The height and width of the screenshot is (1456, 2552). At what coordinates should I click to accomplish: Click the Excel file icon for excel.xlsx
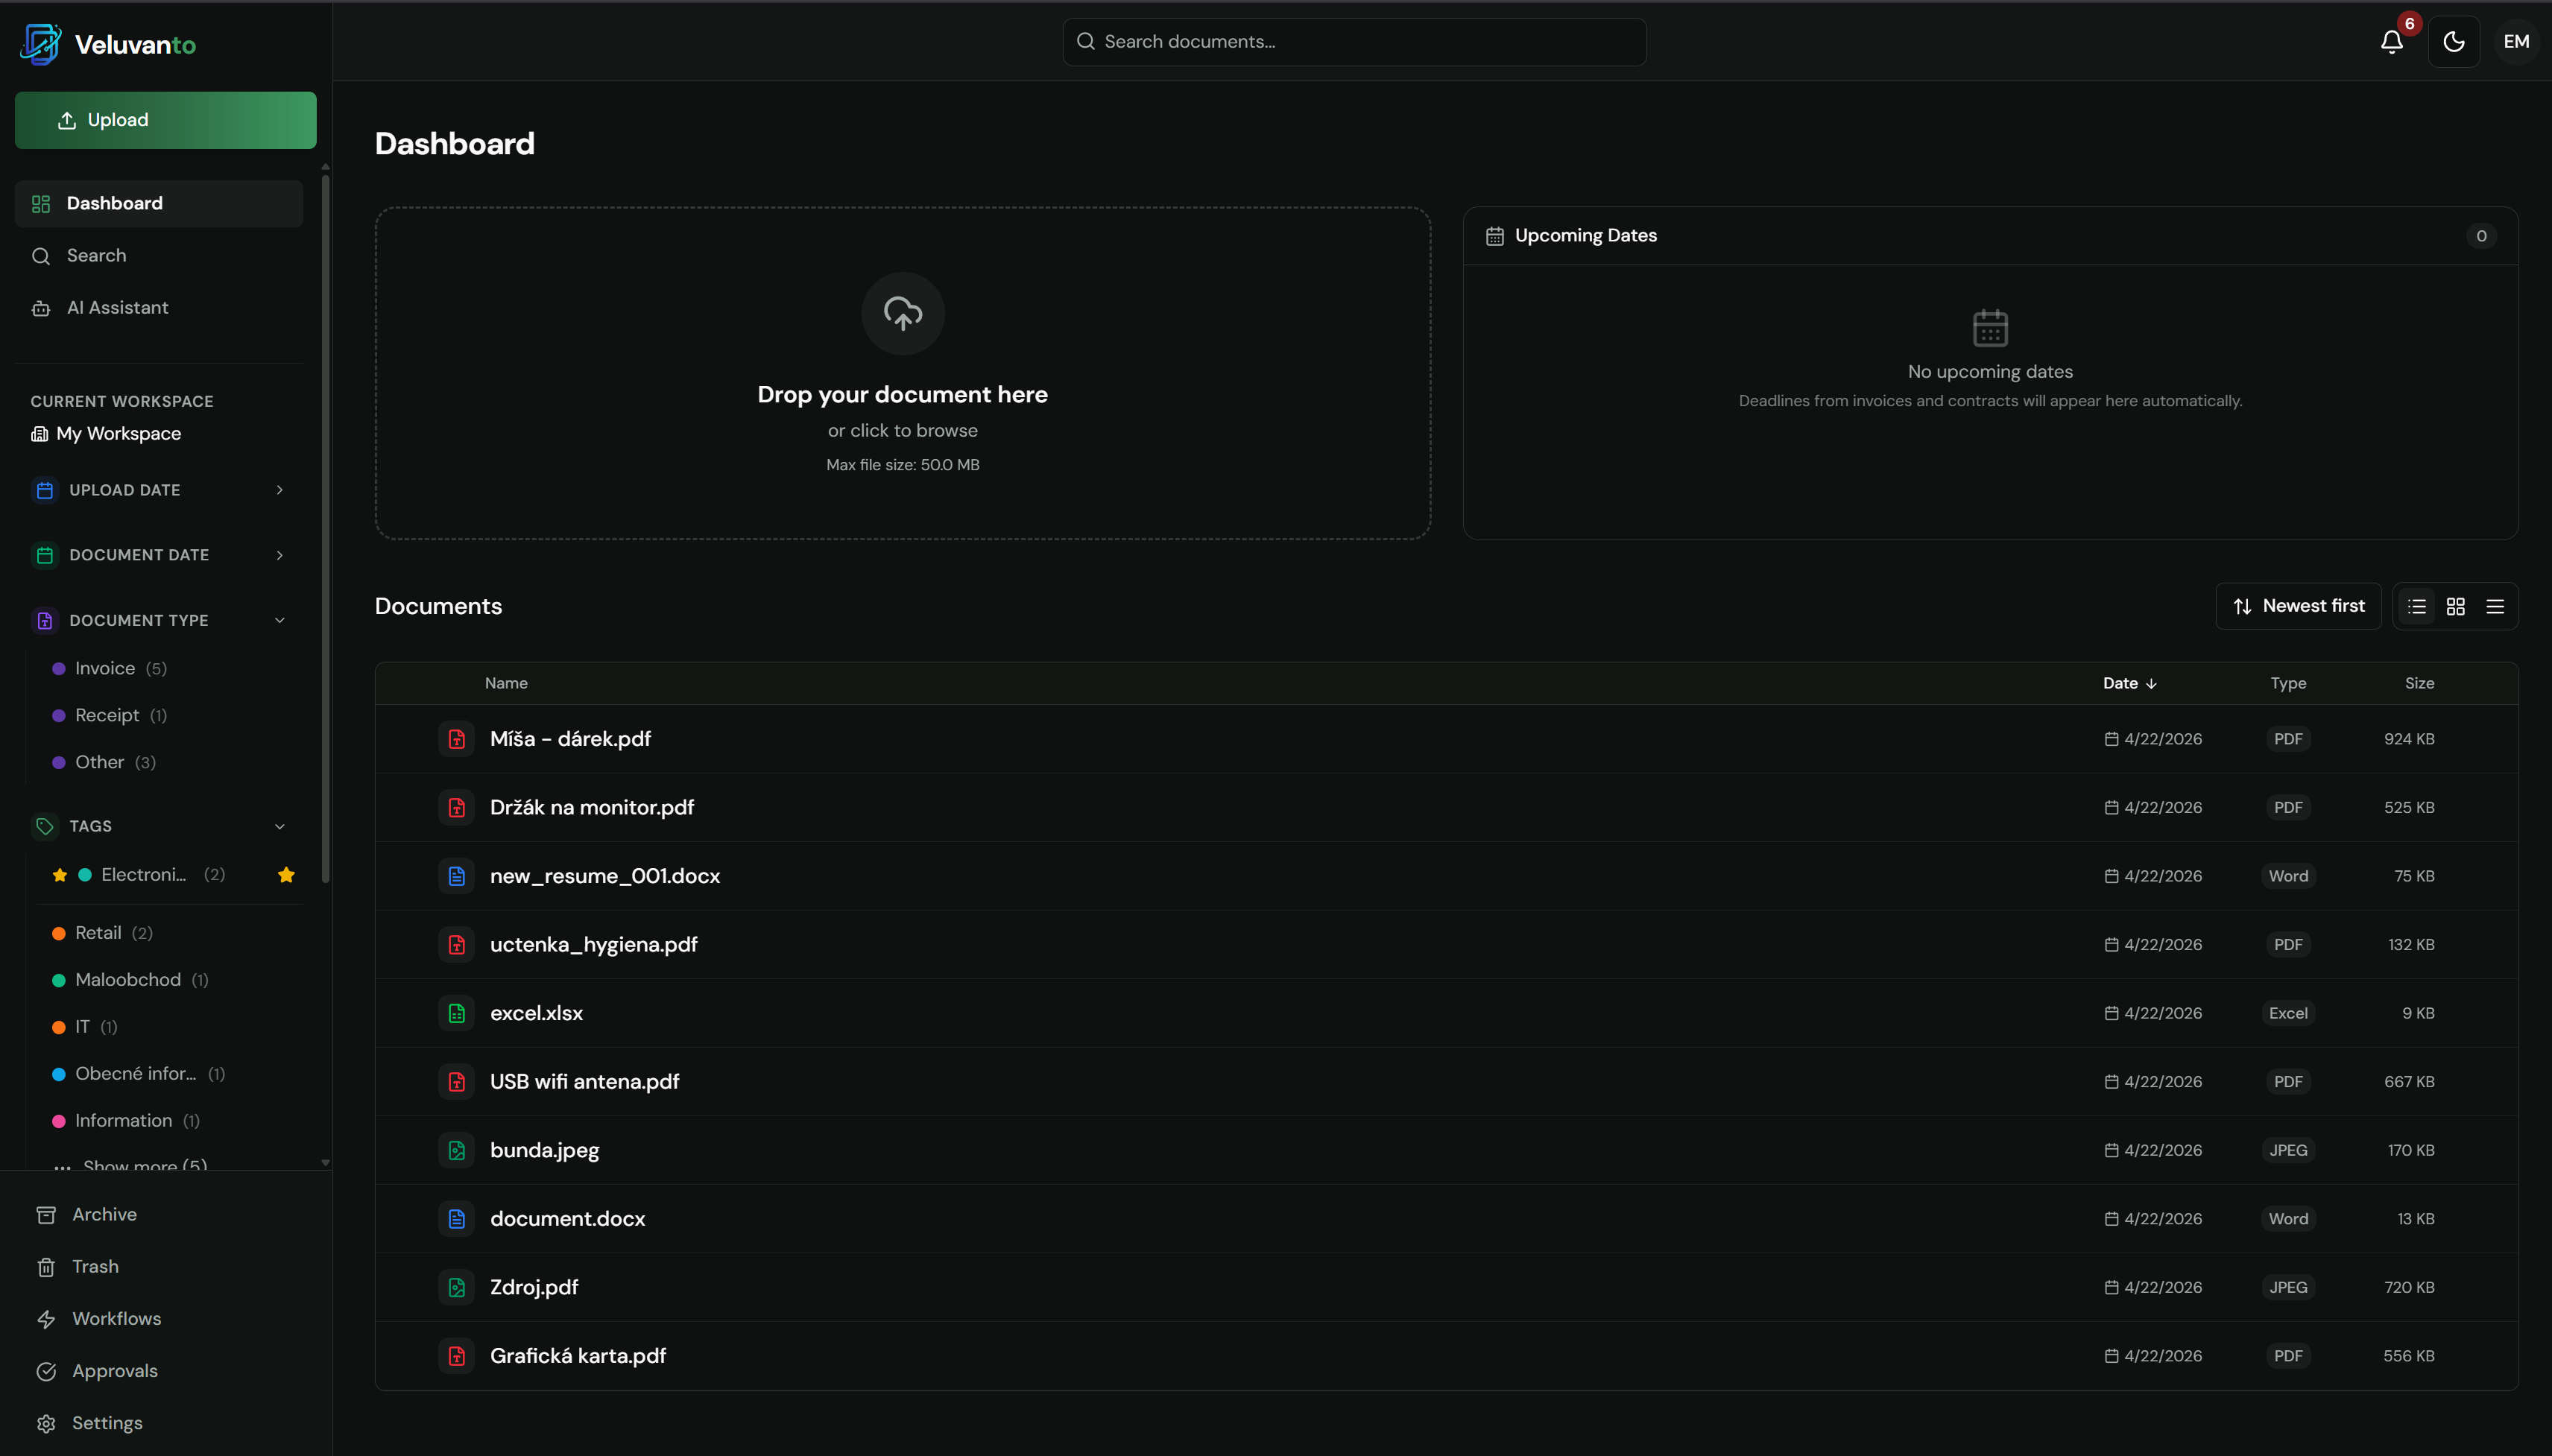tap(456, 1013)
